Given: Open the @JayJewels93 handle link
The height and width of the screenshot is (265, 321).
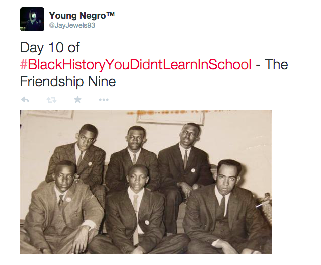Looking at the screenshot, I should pos(72,25).
